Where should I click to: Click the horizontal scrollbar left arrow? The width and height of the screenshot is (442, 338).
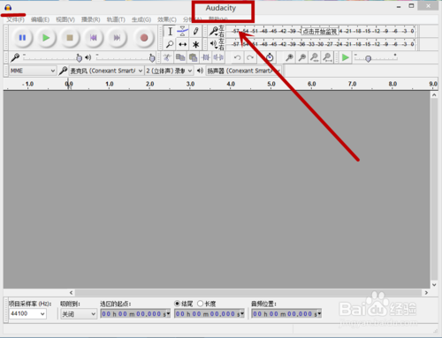71,292
